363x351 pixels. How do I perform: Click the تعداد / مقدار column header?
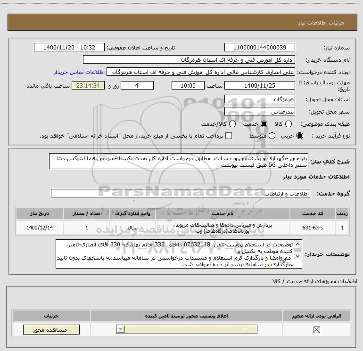pos(87,213)
